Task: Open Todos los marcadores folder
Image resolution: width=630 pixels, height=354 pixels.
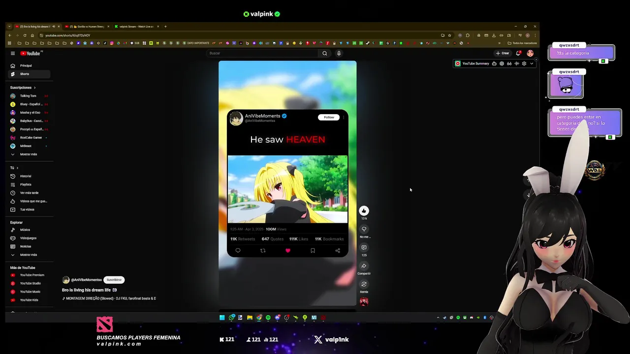Action: 522,43
